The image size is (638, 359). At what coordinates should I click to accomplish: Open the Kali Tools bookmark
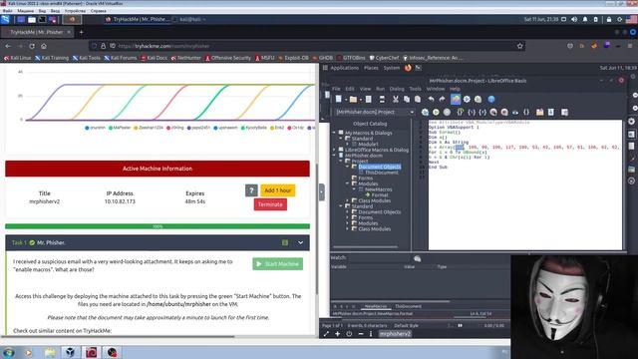point(87,58)
